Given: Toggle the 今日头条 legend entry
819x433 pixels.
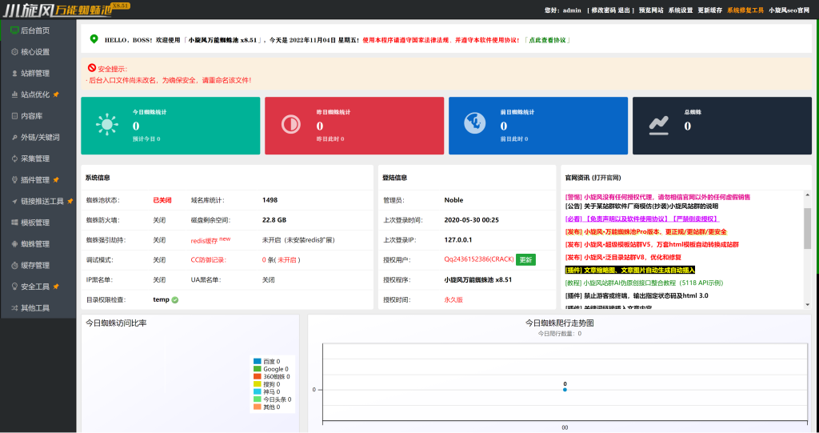Looking at the screenshot, I should [x=272, y=399].
